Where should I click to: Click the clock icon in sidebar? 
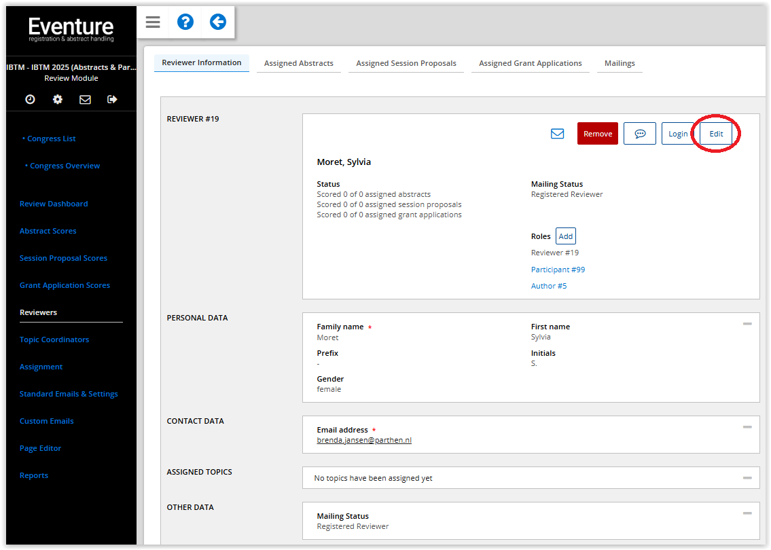pyautogui.click(x=30, y=99)
